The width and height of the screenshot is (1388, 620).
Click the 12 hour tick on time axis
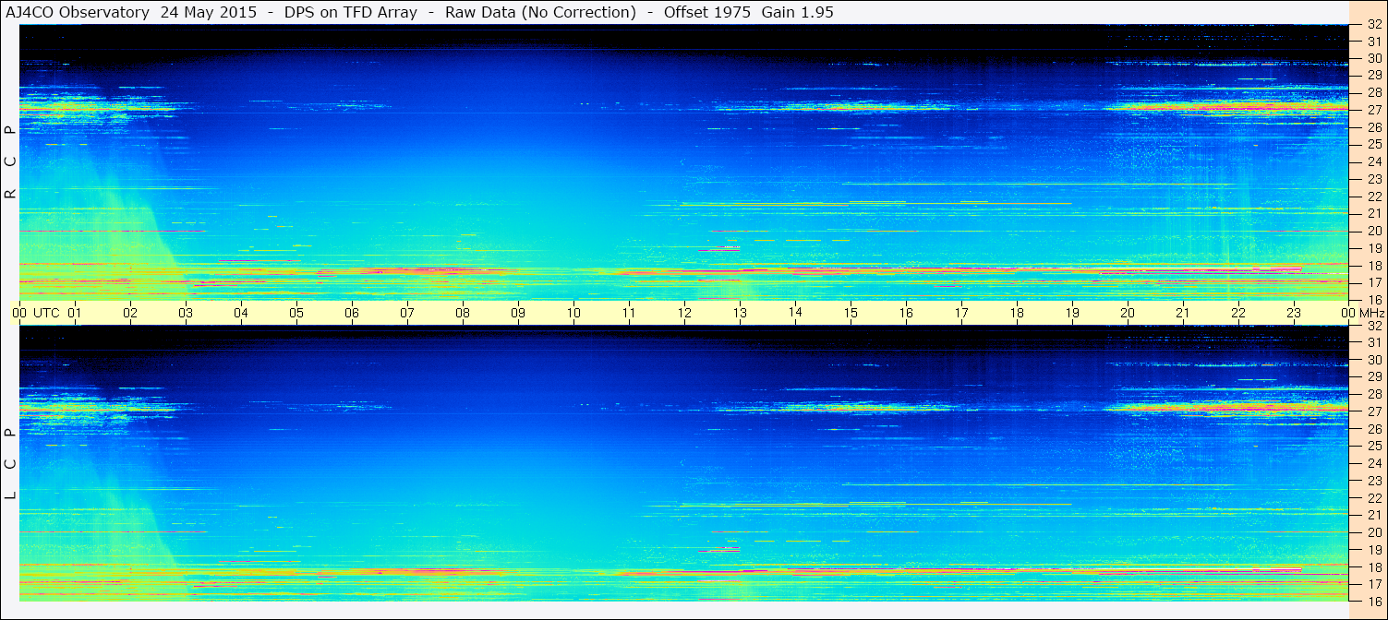click(x=684, y=313)
